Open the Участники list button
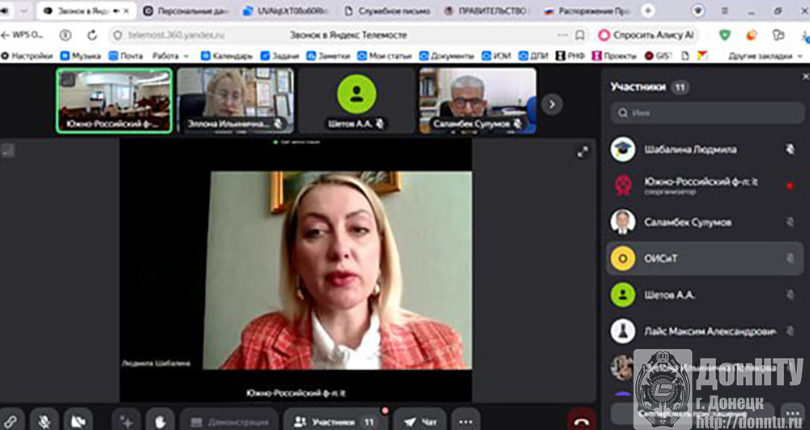This screenshot has width=810, height=430. [335, 421]
